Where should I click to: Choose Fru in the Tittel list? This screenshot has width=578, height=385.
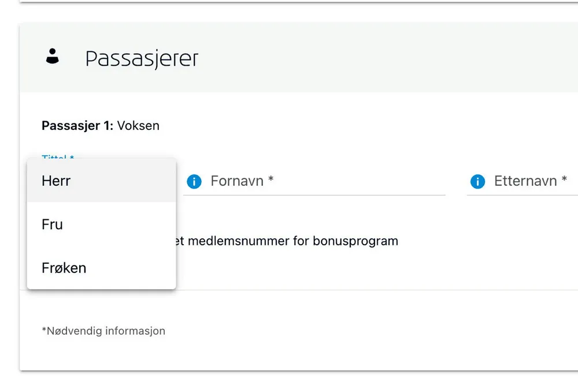point(52,225)
